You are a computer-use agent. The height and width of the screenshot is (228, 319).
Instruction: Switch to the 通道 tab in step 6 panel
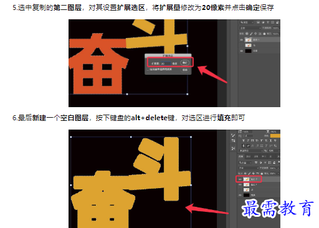pyautogui.click(x=249, y=156)
